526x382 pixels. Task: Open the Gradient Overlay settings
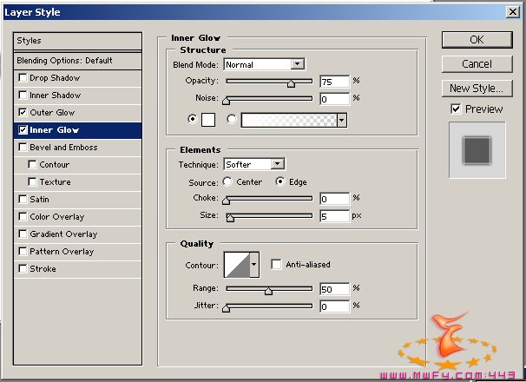[x=63, y=234]
